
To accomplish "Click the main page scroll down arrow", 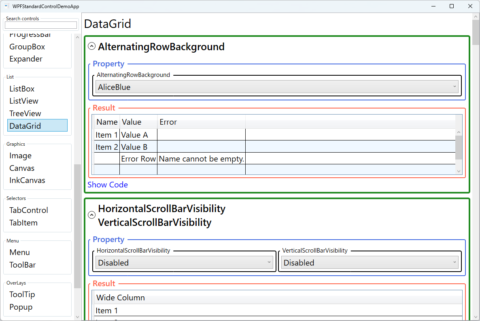I will click(x=476, y=317).
